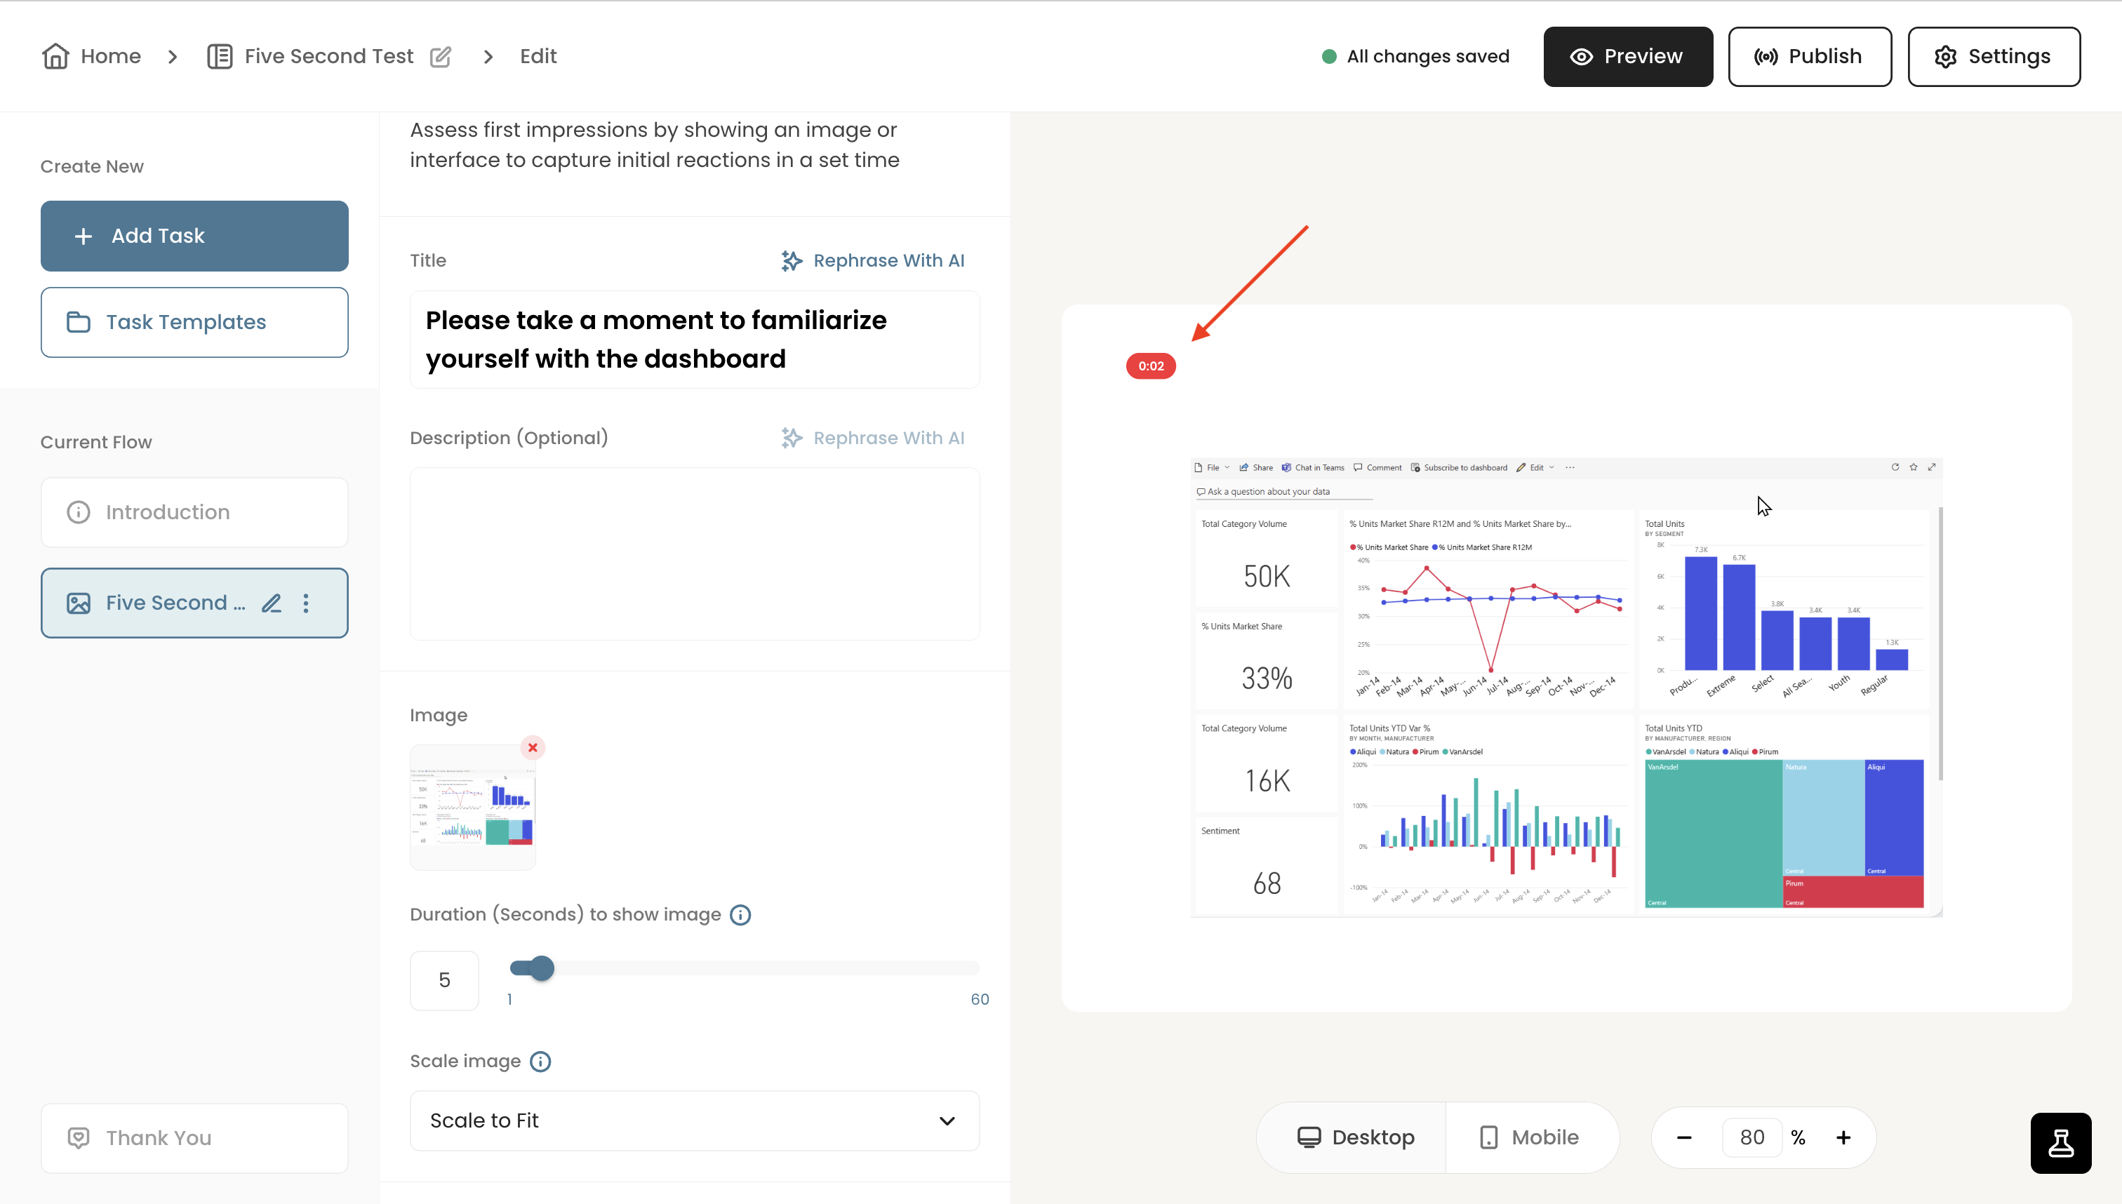Open the Five Second task three-dot menu

(306, 603)
